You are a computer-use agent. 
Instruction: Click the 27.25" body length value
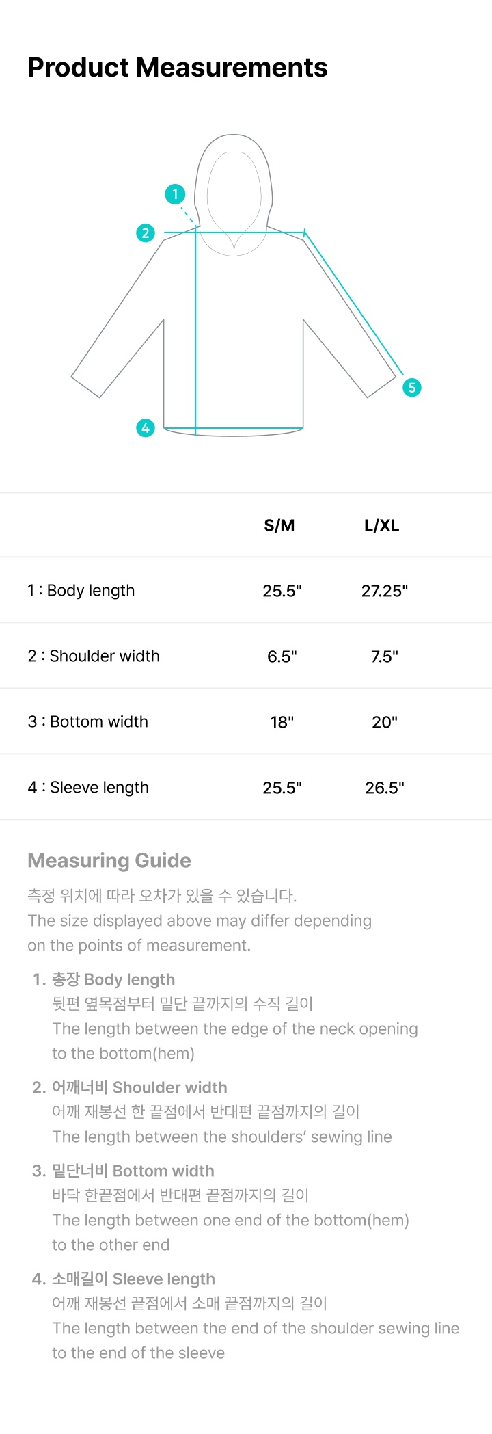point(385,591)
